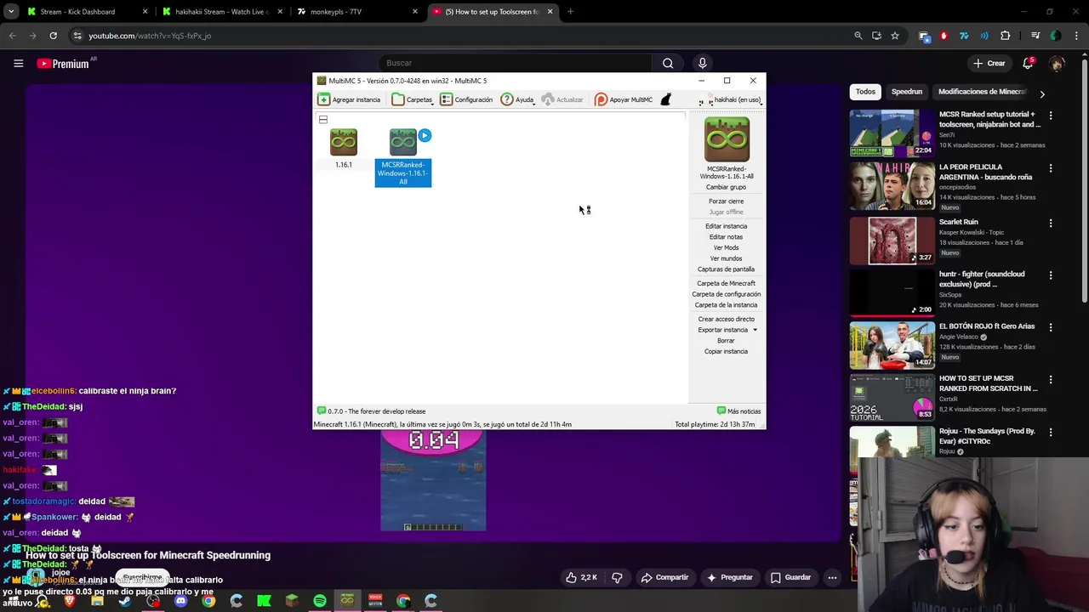Open the Apoyar MultiMC Patreon link
The height and width of the screenshot is (612, 1089).
point(624,99)
